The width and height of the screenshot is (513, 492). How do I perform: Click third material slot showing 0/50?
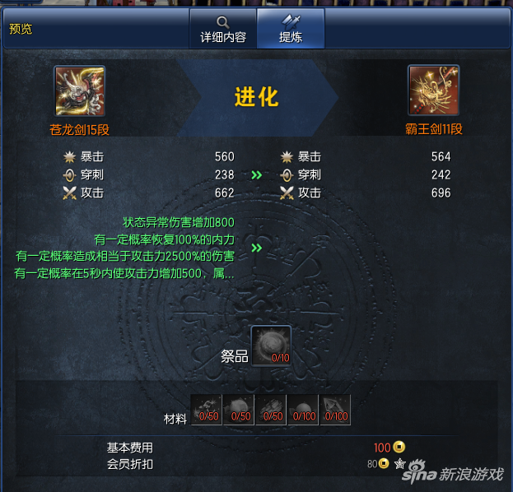coord(271,410)
